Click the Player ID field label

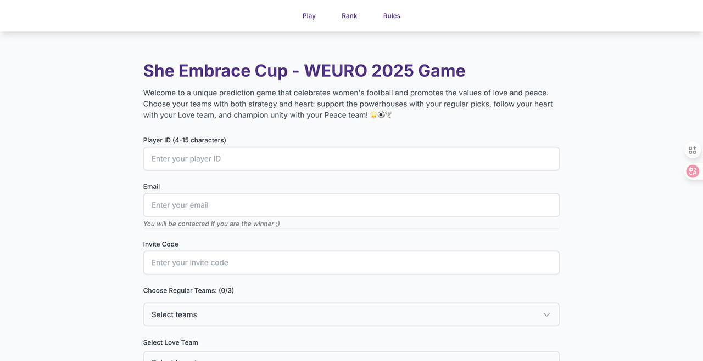(x=185, y=140)
